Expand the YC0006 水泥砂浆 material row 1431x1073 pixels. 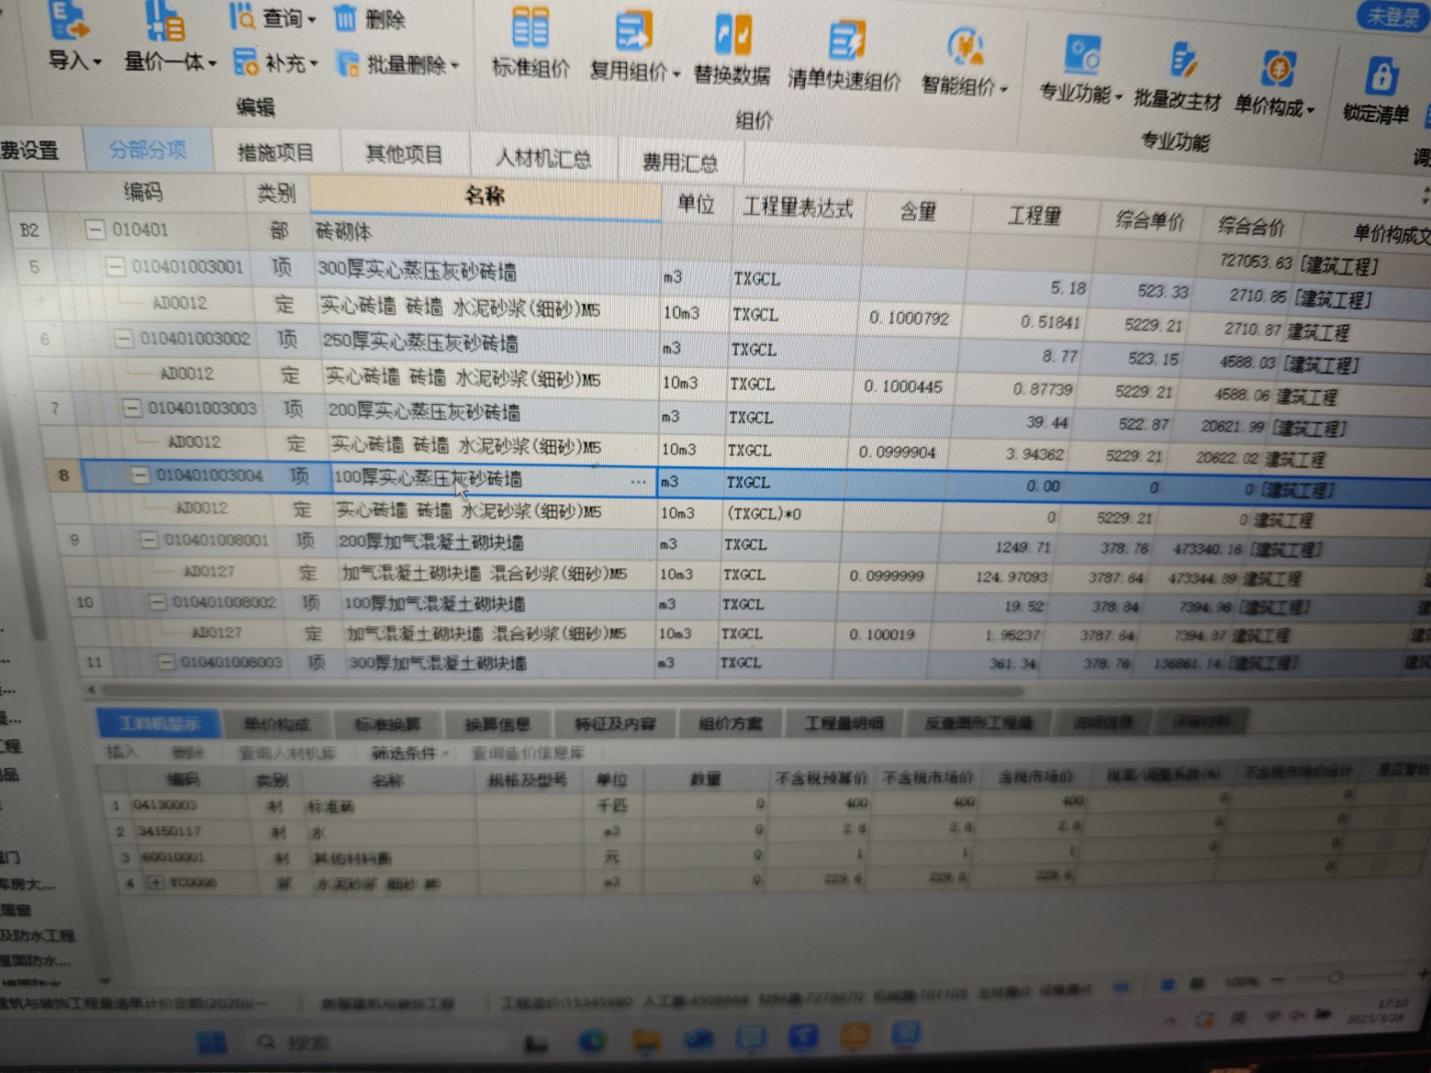tap(156, 882)
